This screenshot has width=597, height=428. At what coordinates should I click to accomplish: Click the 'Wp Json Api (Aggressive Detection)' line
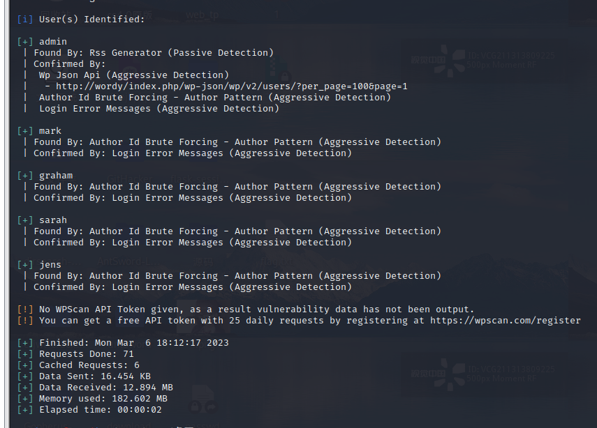point(133,75)
